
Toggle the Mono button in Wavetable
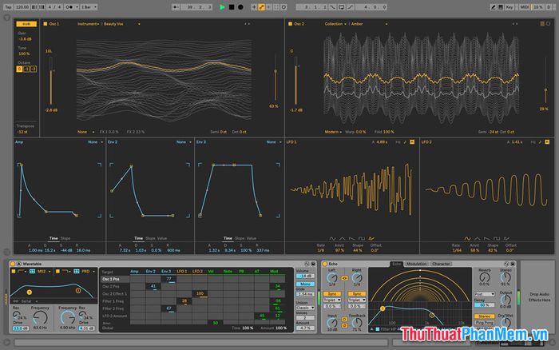point(305,284)
